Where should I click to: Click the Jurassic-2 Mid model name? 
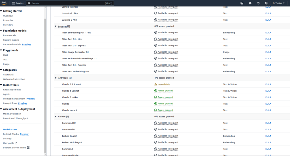[x=69, y=20]
